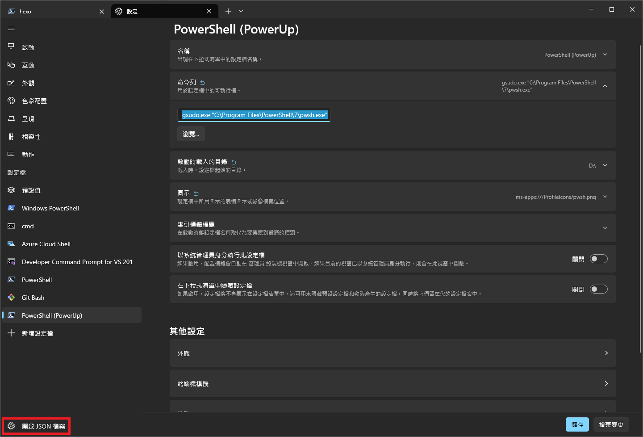Open the 外觀 appearance sidebar icon

click(11, 83)
